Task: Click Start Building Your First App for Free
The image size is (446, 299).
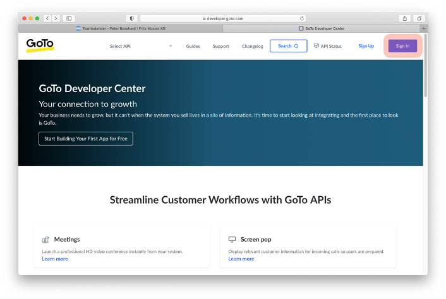Action: (86, 139)
